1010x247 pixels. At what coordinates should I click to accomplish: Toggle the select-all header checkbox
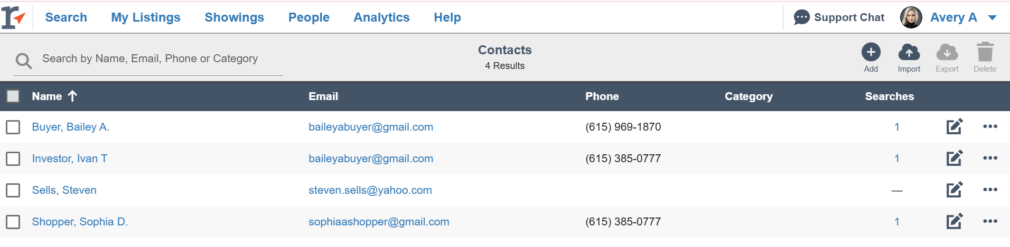pyautogui.click(x=13, y=96)
